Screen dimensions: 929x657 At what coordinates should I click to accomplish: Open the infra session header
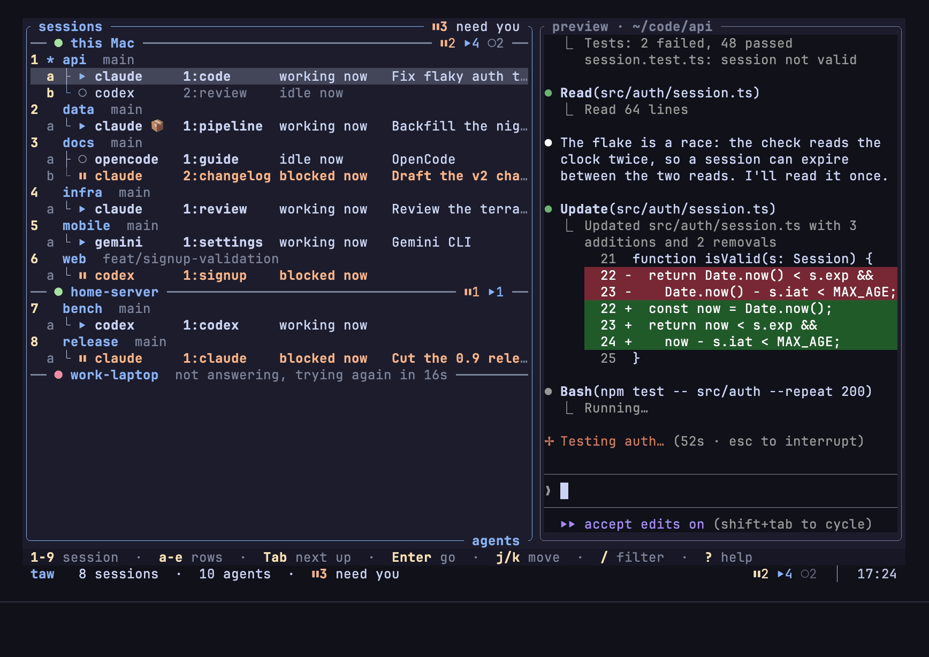(279, 193)
